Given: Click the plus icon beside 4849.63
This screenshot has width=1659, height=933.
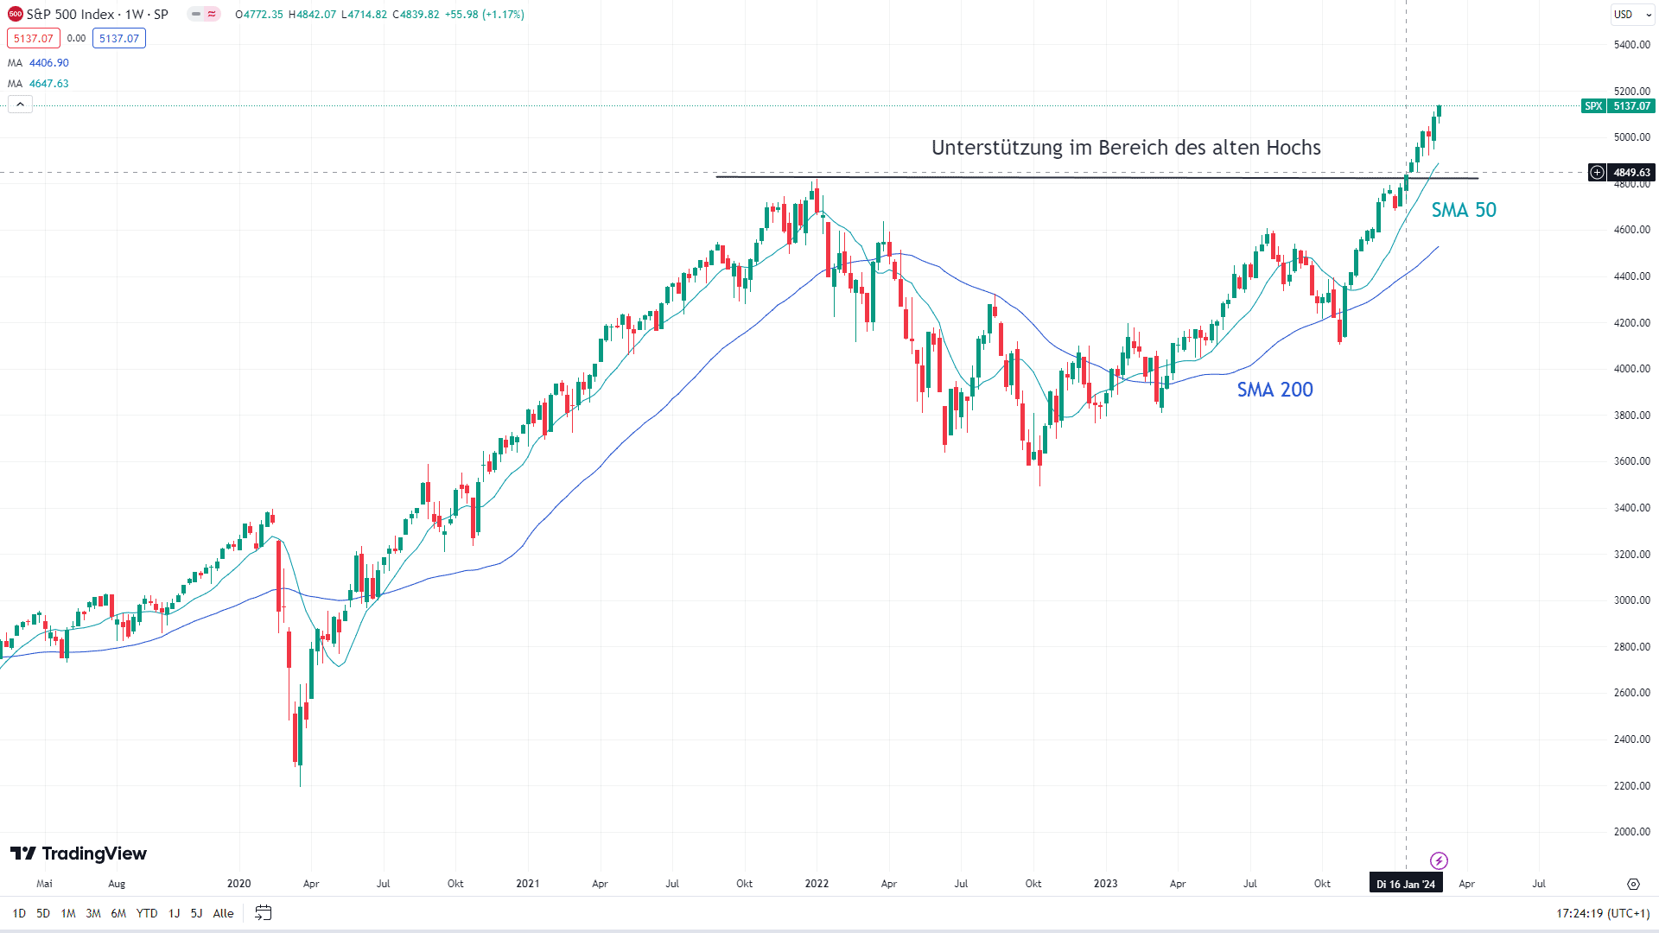Looking at the screenshot, I should pos(1598,172).
